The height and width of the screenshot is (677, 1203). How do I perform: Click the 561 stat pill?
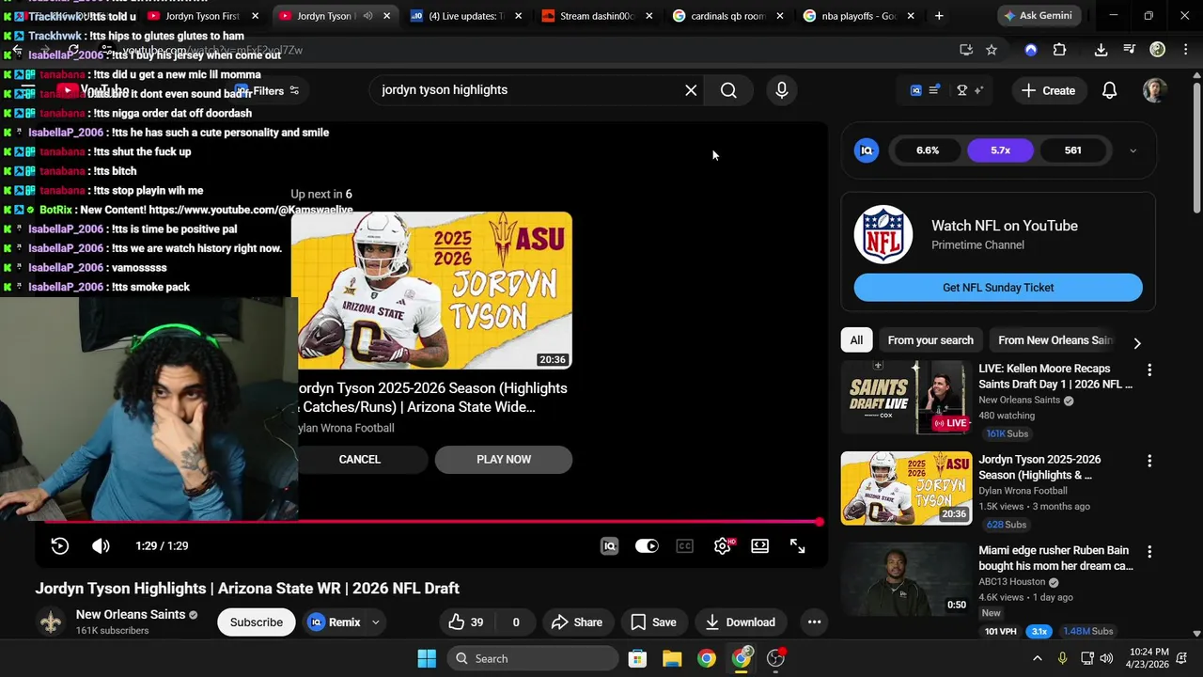1072,150
